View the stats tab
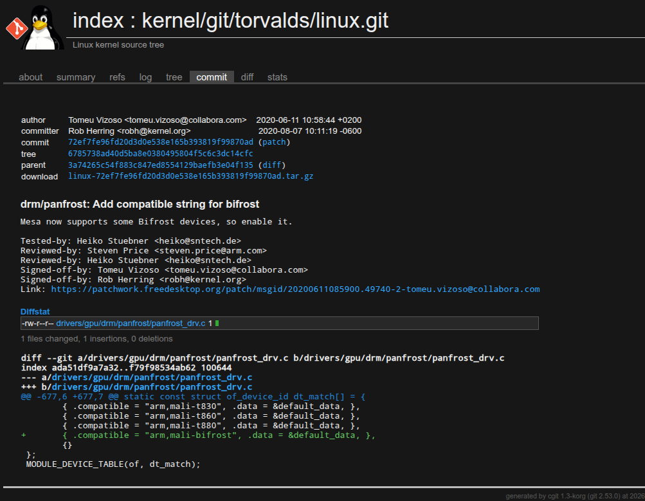The width and height of the screenshot is (645, 501). click(277, 77)
